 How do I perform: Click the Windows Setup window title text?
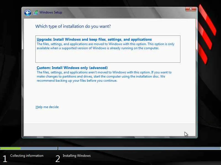pyautogui.click(x=51, y=12)
